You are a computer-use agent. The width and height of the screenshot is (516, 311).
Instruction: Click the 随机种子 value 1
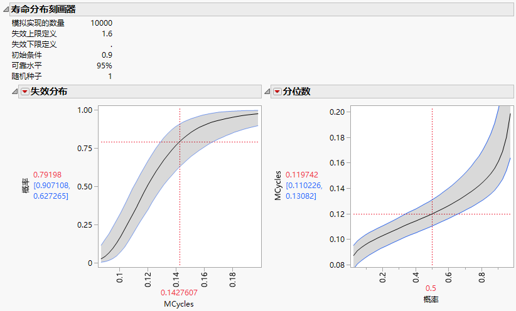[x=110, y=76]
